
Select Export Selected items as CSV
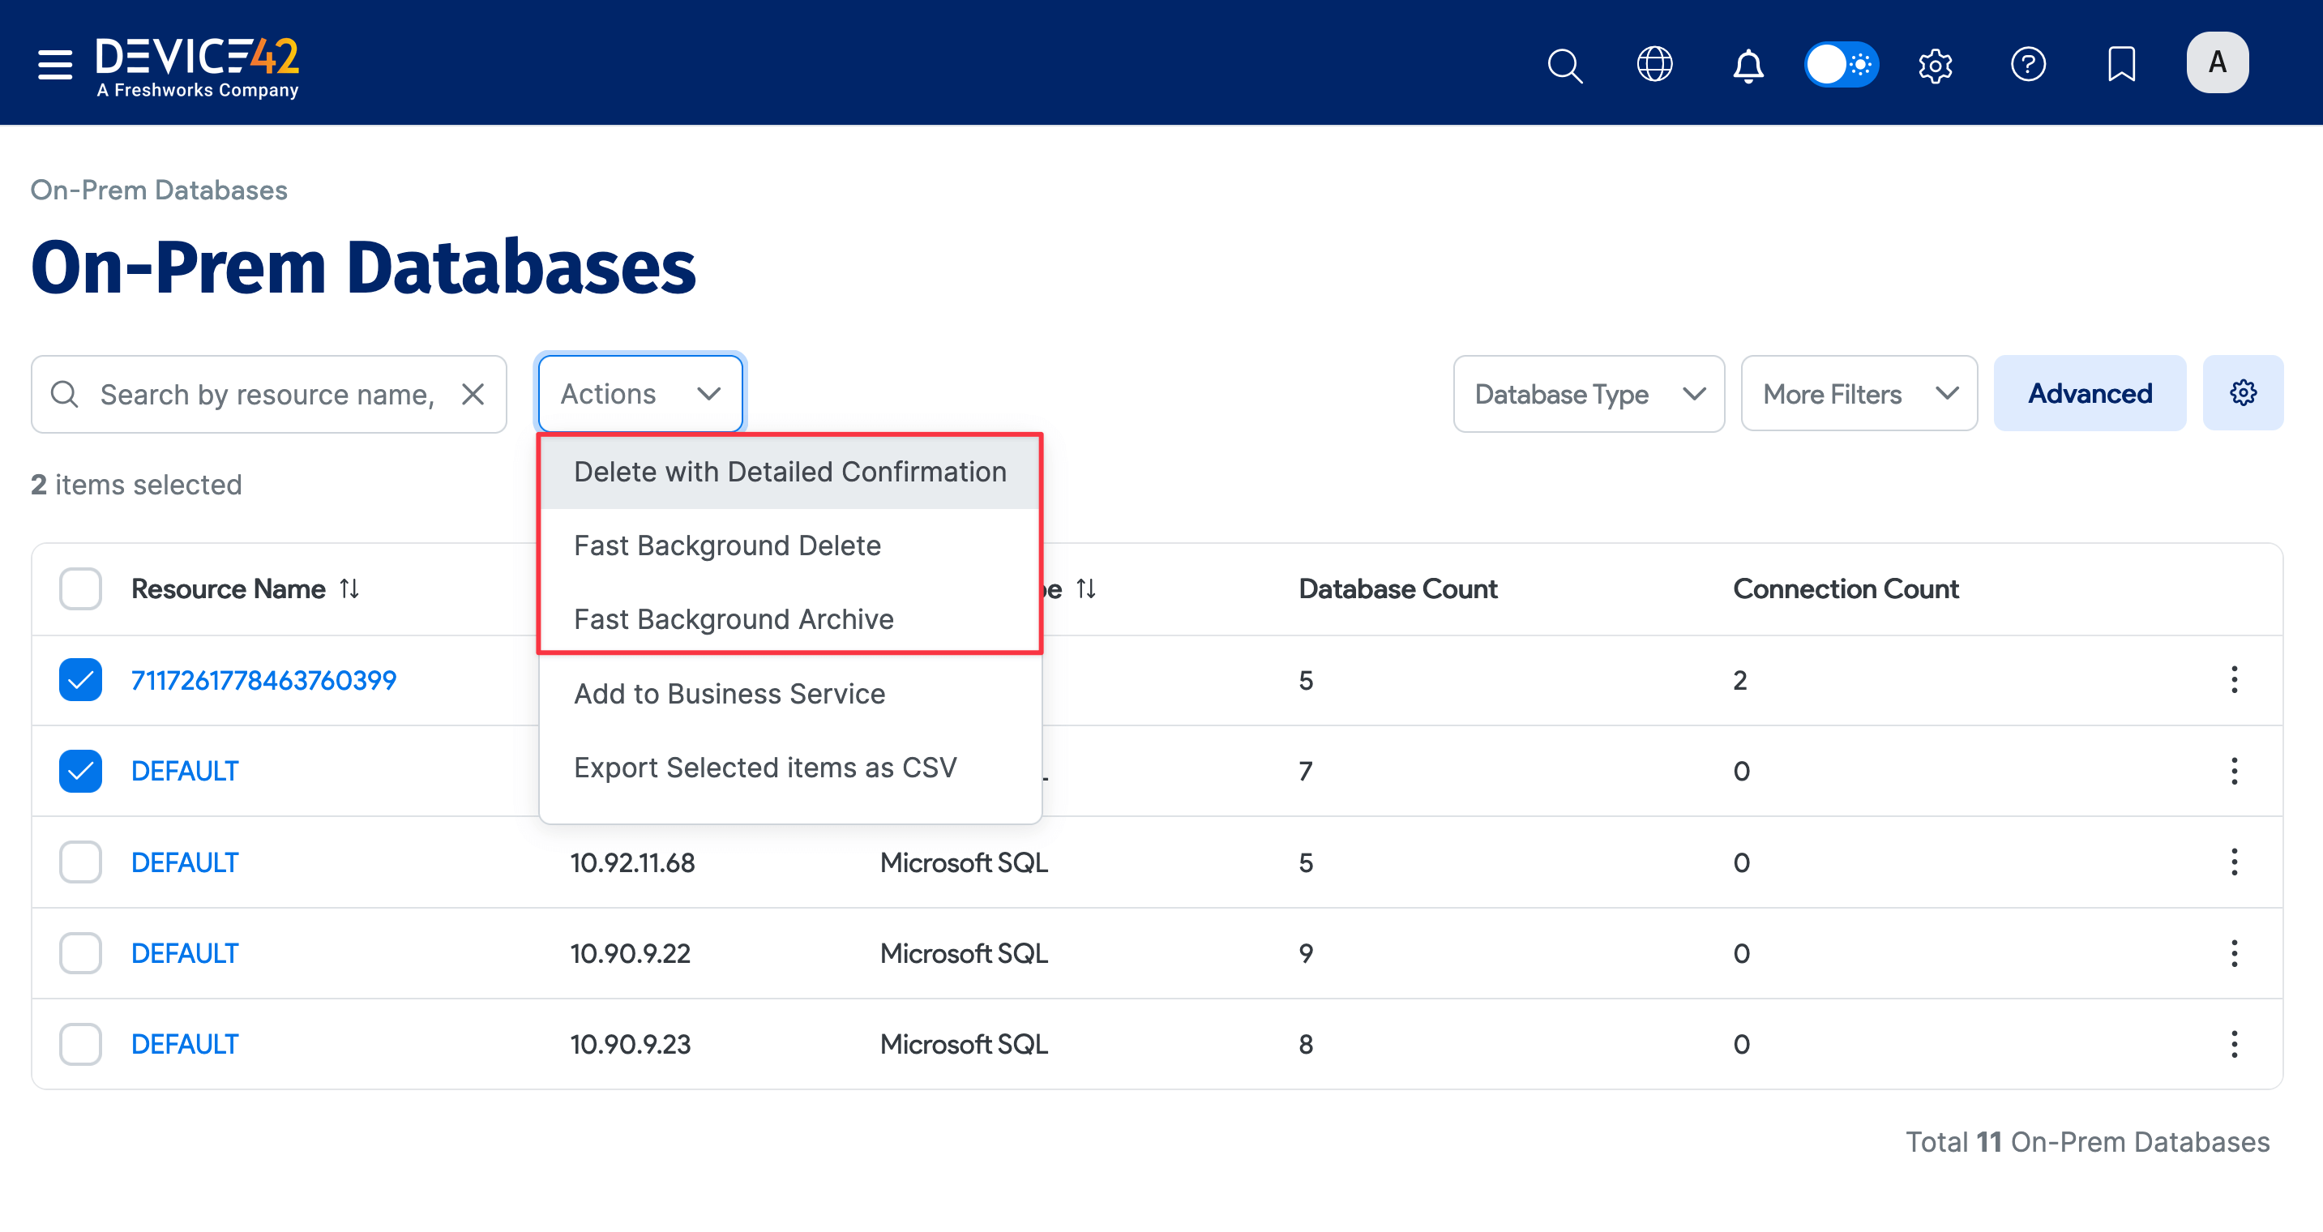coord(766,768)
